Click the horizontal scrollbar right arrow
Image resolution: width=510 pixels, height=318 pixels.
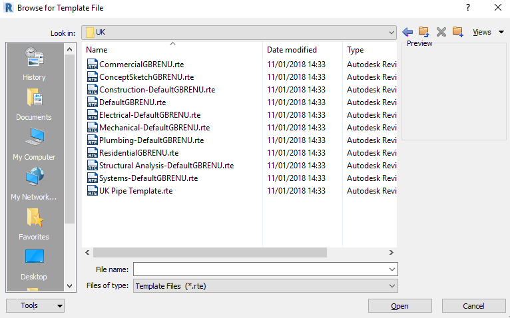391,252
